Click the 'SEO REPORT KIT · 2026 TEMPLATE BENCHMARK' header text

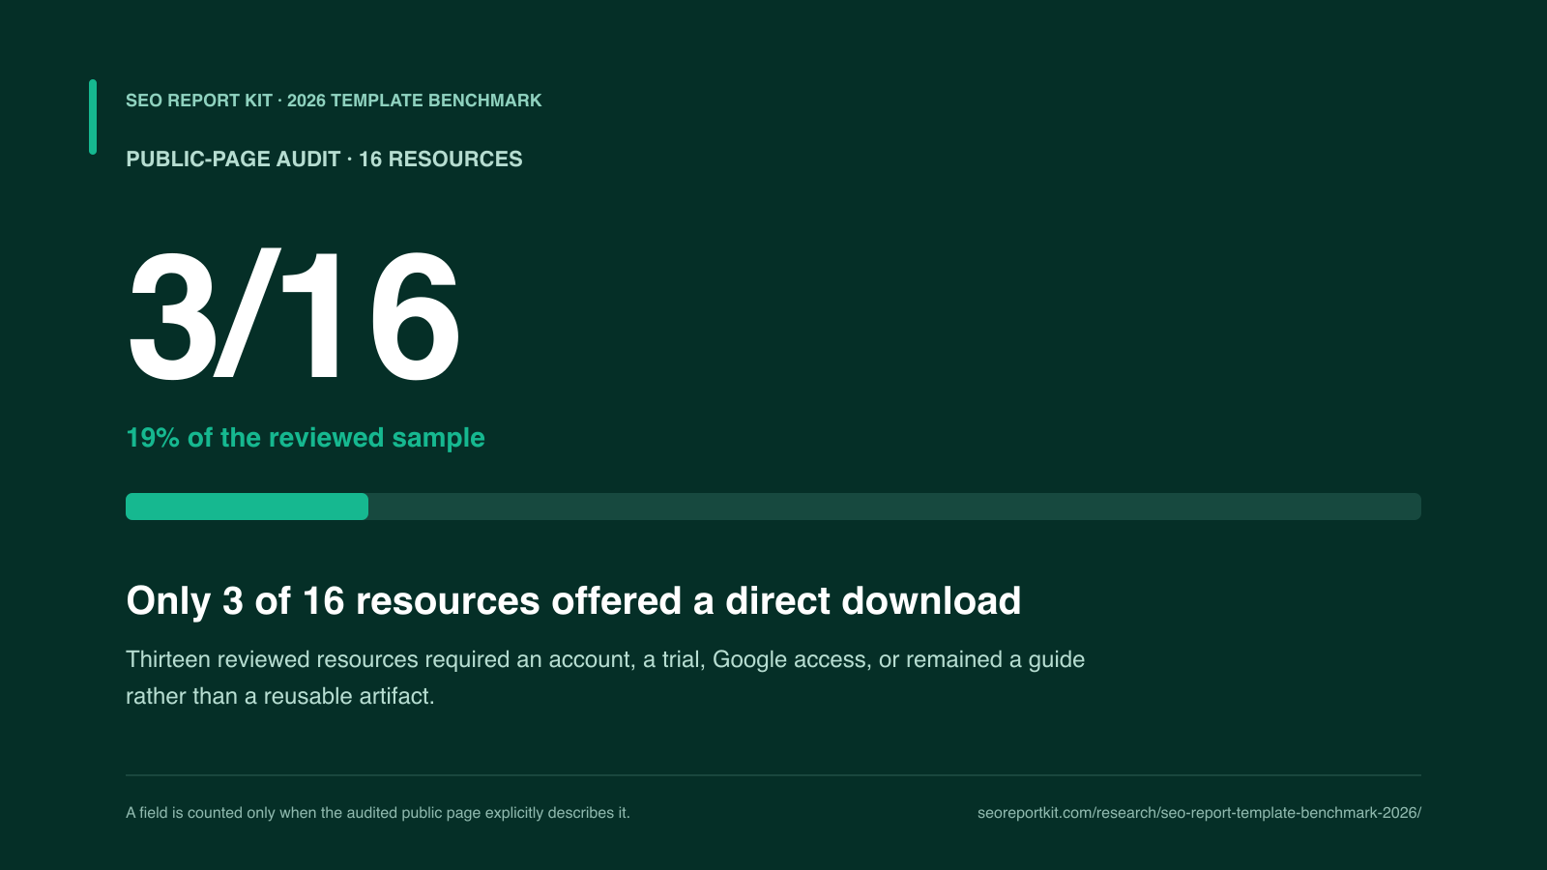[334, 101]
